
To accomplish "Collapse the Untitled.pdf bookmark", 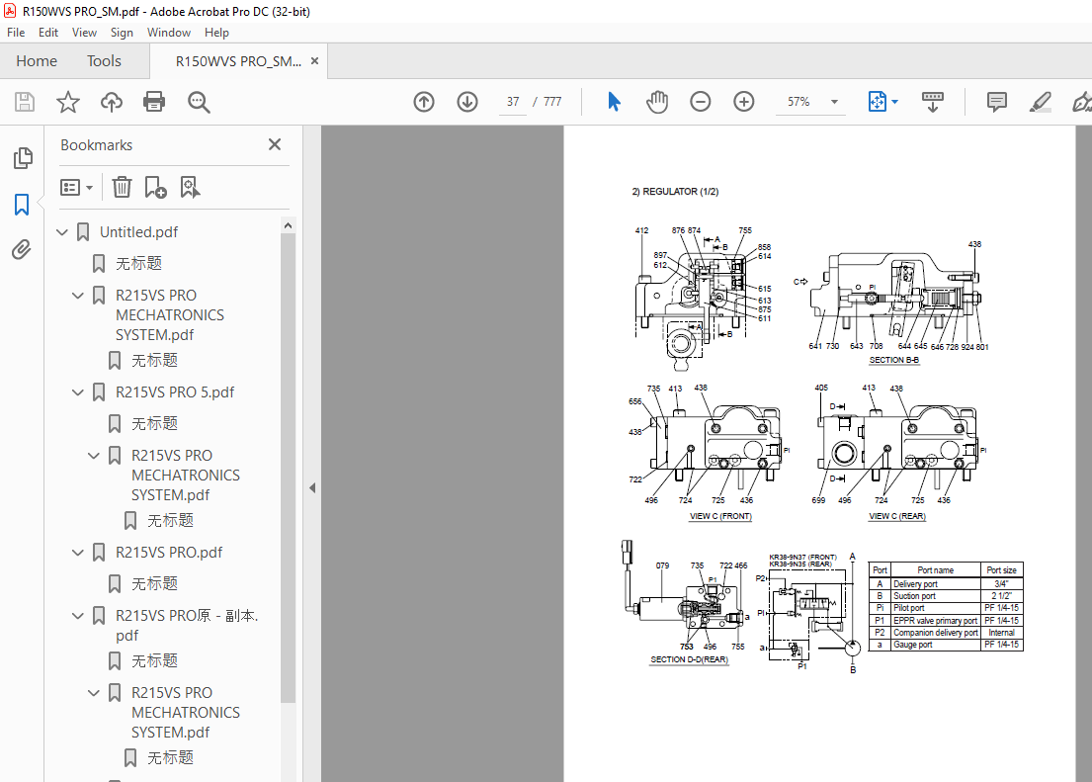I will [62, 232].
